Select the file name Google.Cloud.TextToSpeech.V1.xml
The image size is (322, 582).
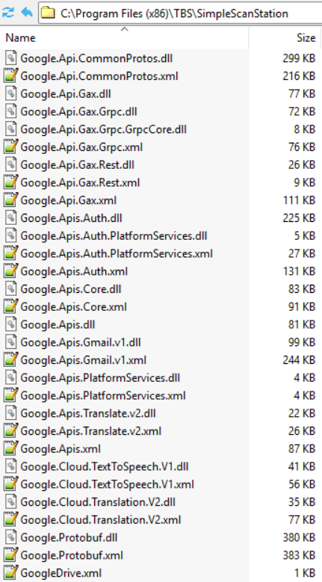click(x=108, y=485)
